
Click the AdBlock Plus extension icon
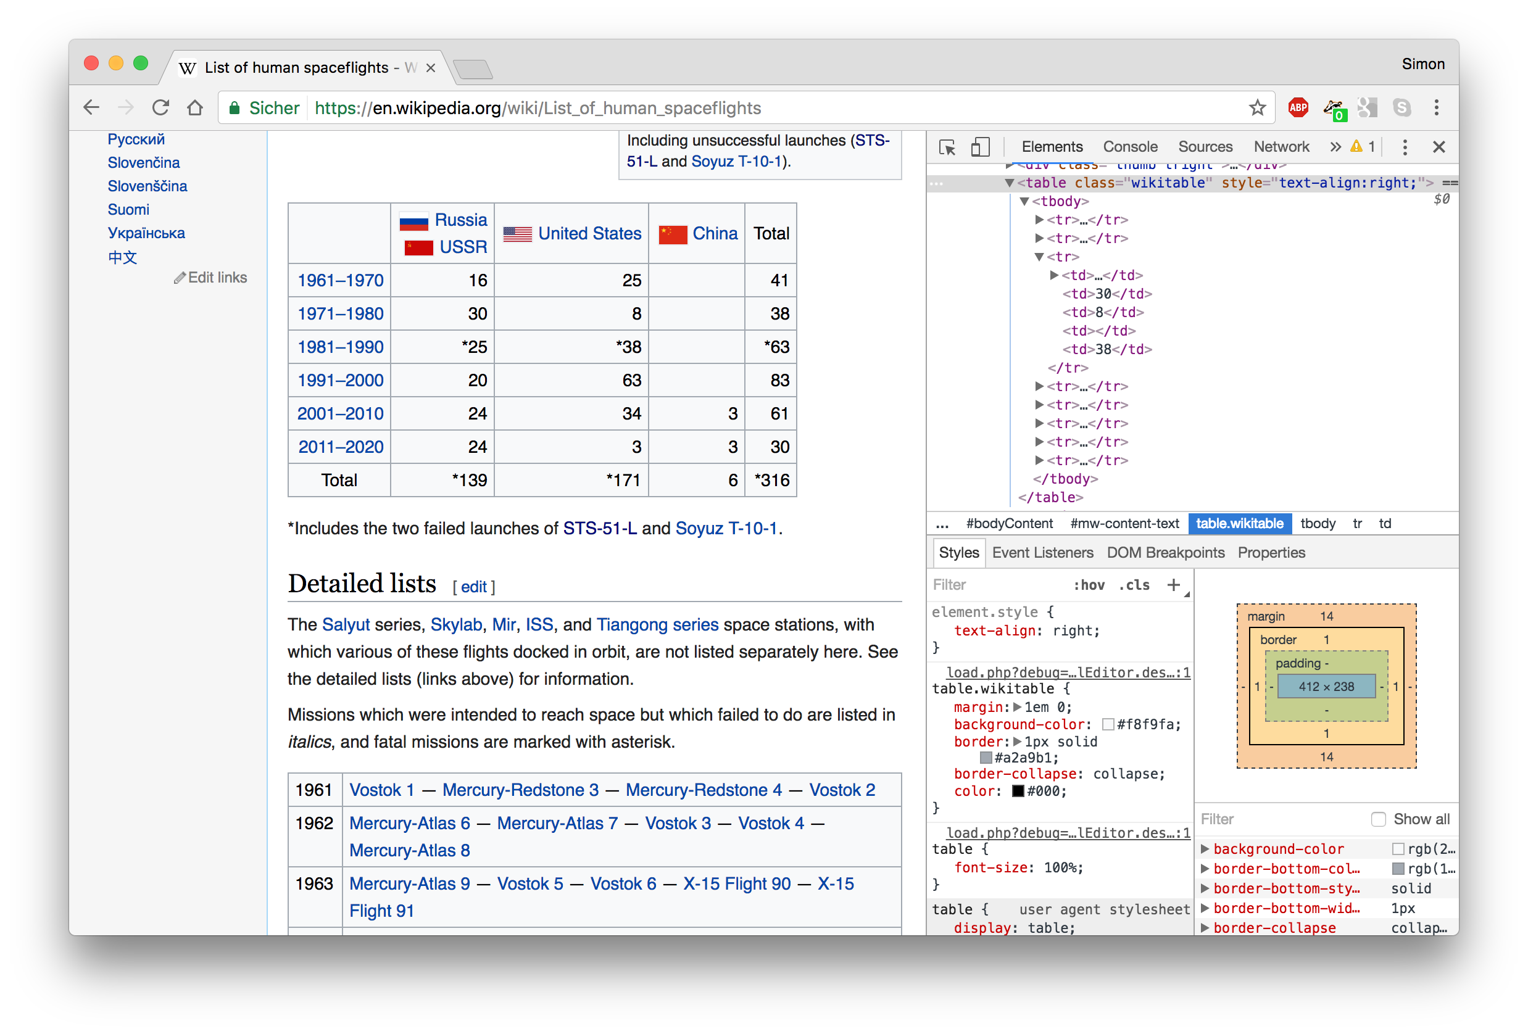click(x=1298, y=108)
